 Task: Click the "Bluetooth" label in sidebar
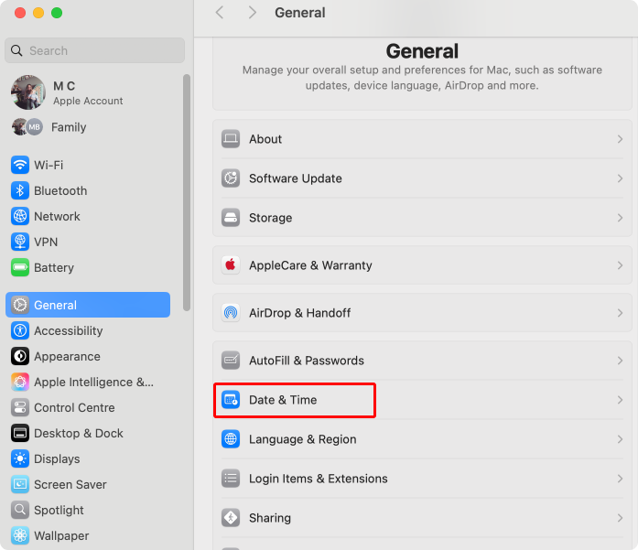(x=60, y=190)
